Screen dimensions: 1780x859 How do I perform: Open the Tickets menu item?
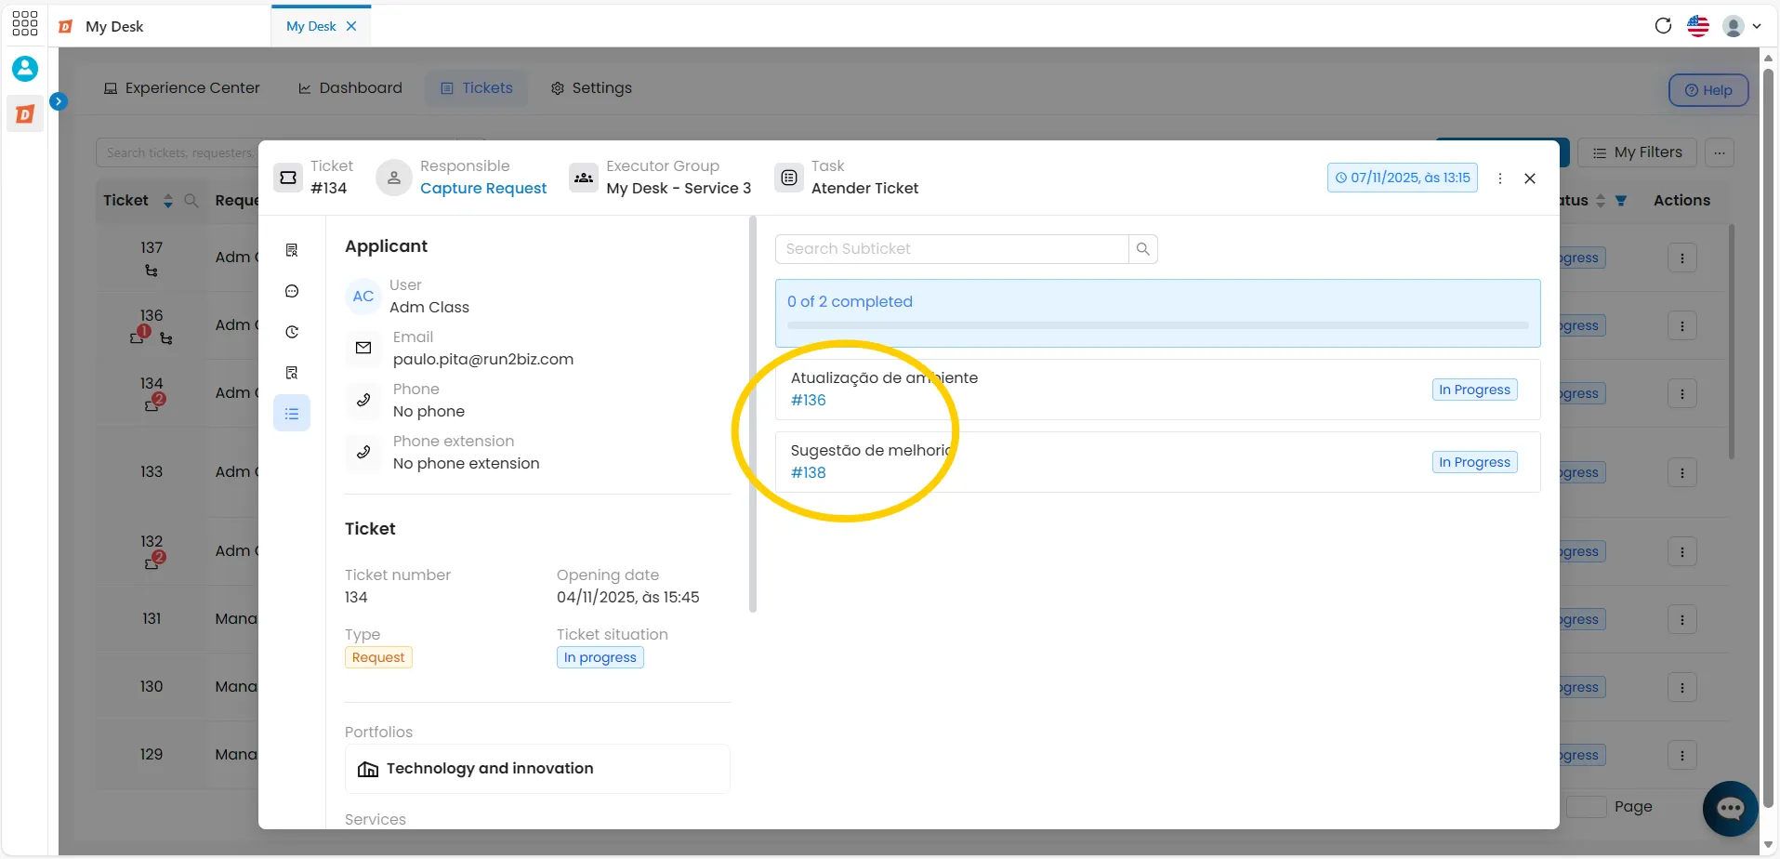(x=477, y=88)
